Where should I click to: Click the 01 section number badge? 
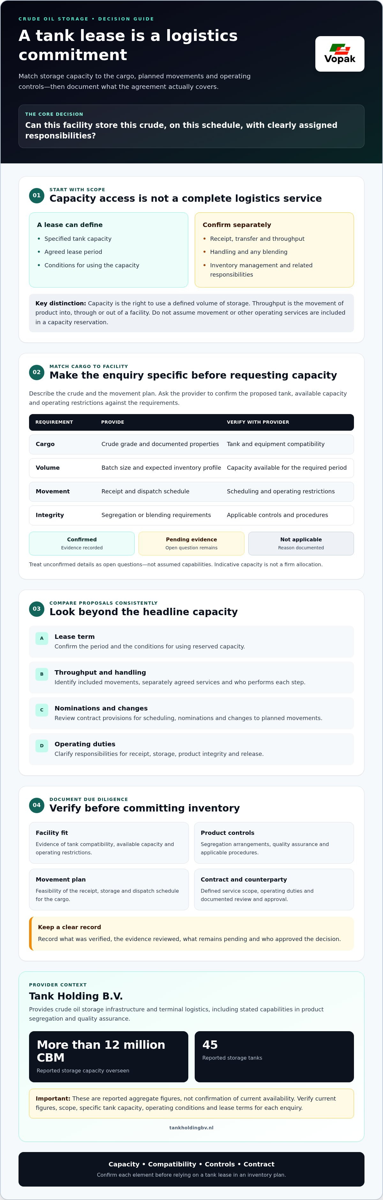(x=37, y=196)
